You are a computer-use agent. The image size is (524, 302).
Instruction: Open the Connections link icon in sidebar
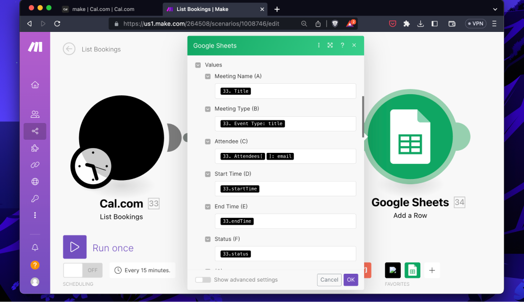point(35,165)
